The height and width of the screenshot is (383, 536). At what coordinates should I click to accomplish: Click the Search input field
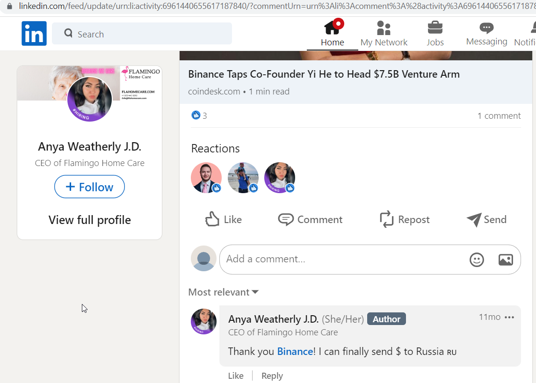142,34
